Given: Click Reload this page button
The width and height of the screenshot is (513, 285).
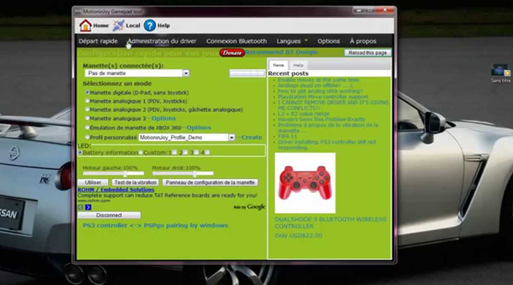Looking at the screenshot, I should tap(368, 52).
